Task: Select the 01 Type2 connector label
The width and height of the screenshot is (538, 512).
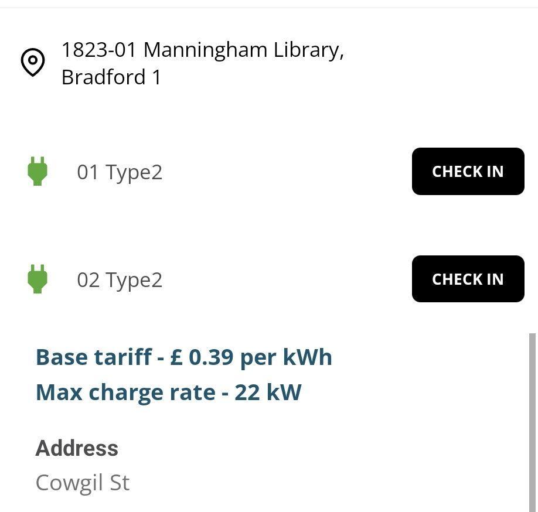Action: [x=120, y=172]
